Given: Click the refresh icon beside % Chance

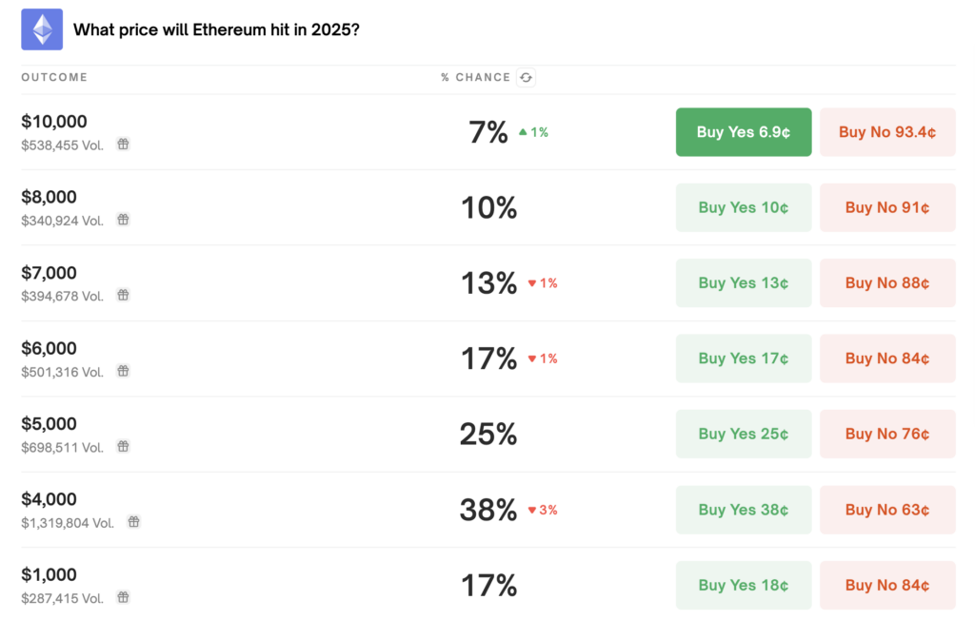Looking at the screenshot, I should coord(526,78).
